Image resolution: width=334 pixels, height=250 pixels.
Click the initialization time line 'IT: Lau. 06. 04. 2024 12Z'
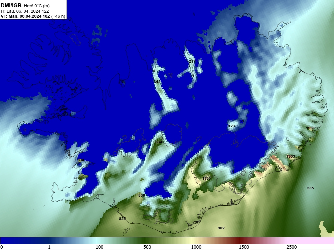point(25,11)
